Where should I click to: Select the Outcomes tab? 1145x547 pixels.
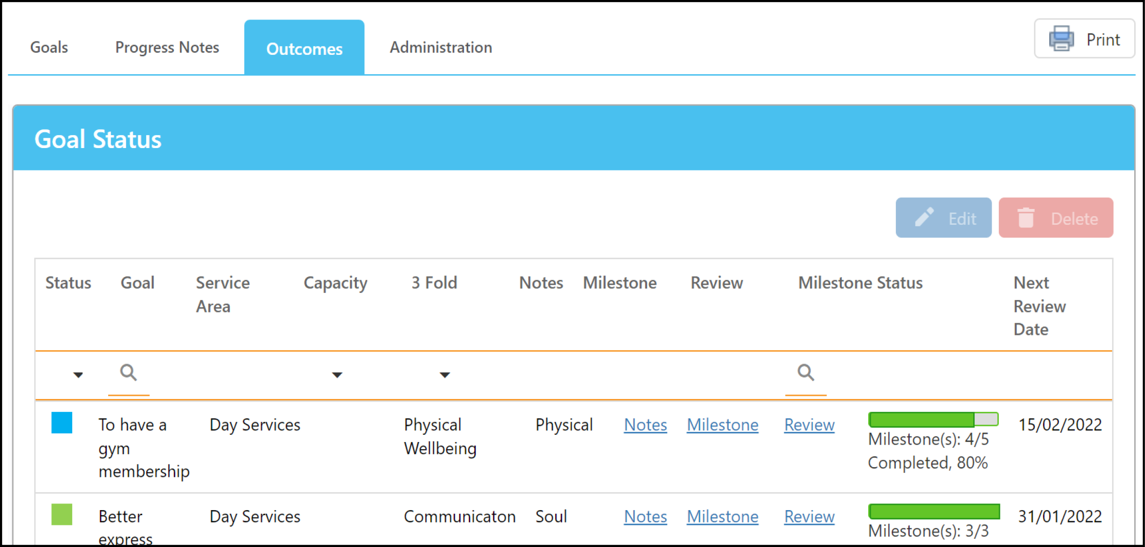[x=305, y=48]
